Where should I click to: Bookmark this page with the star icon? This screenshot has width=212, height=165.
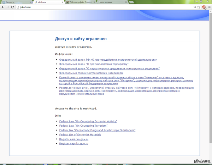click(200, 7)
